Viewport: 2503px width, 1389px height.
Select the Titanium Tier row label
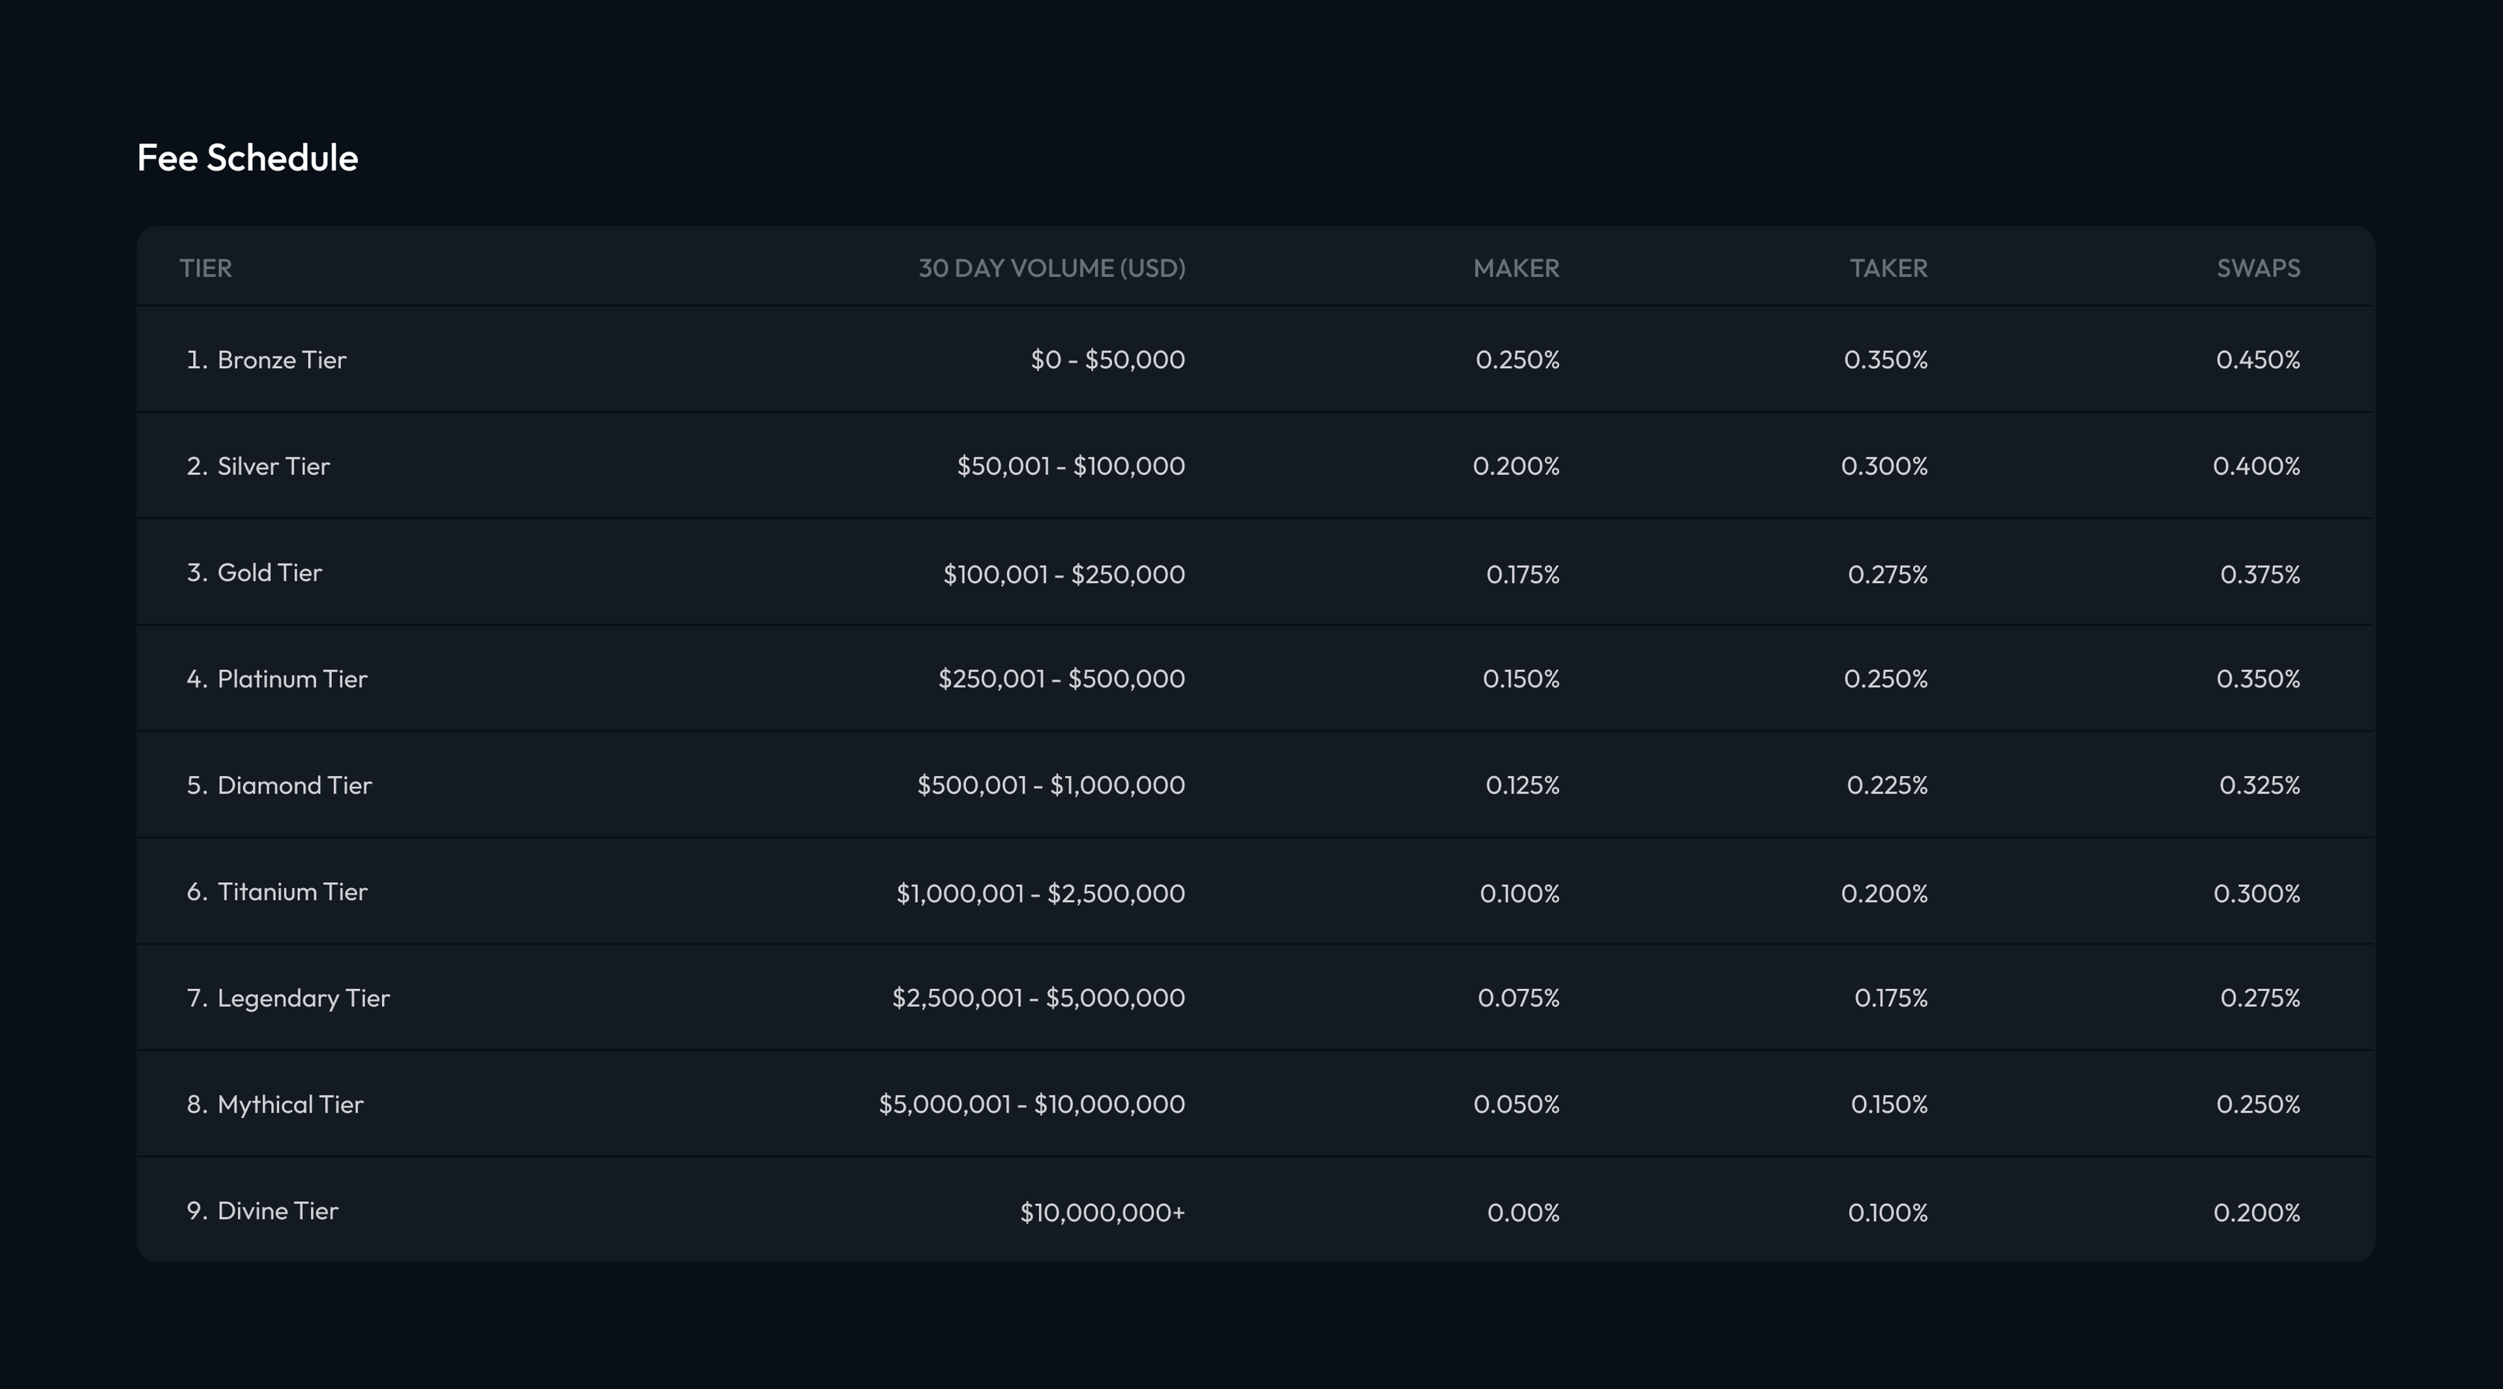click(x=291, y=892)
